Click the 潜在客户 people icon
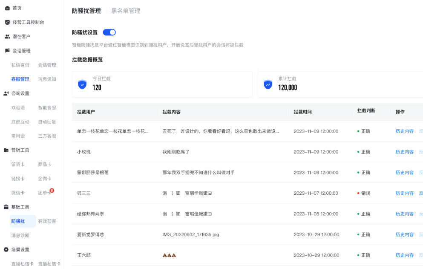 8,37
